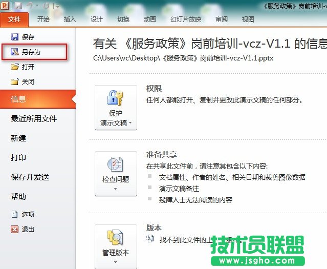
Task: Expand the 检查问题 dropdown arrow
Action: click(116, 189)
